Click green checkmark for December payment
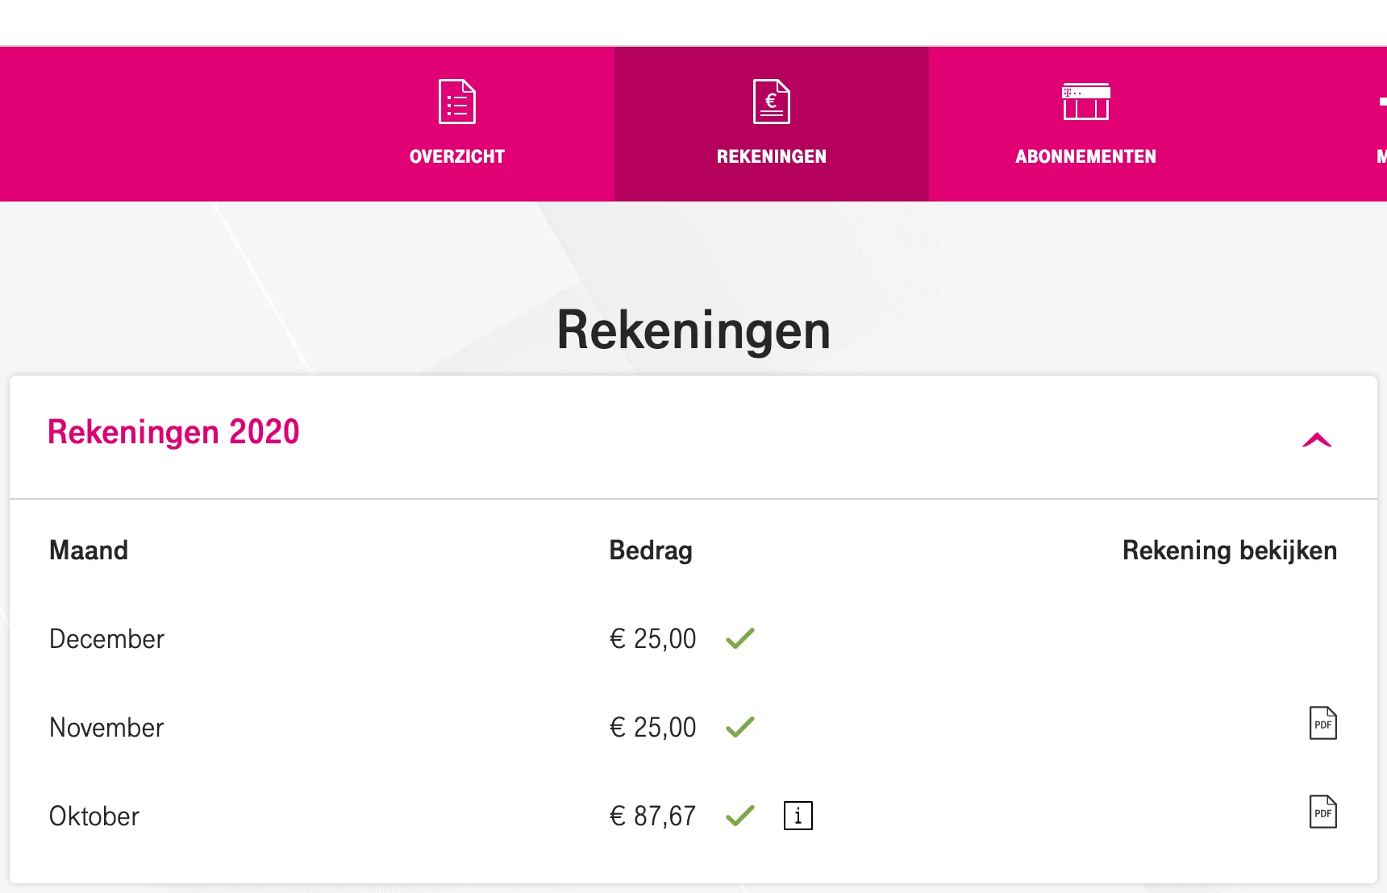Viewport: 1387px width, 893px height. click(x=739, y=638)
